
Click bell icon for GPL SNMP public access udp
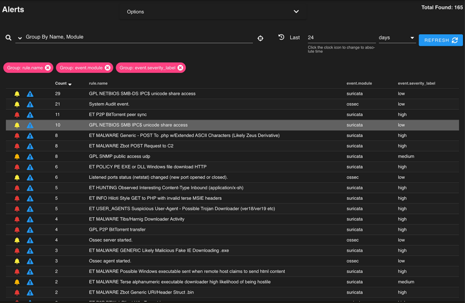(x=17, y=156)
